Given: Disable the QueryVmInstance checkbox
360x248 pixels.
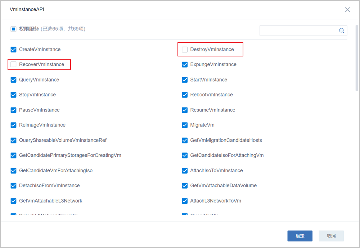Looking at the screenshot, I should pyautogui.click(x=14, y=80).
